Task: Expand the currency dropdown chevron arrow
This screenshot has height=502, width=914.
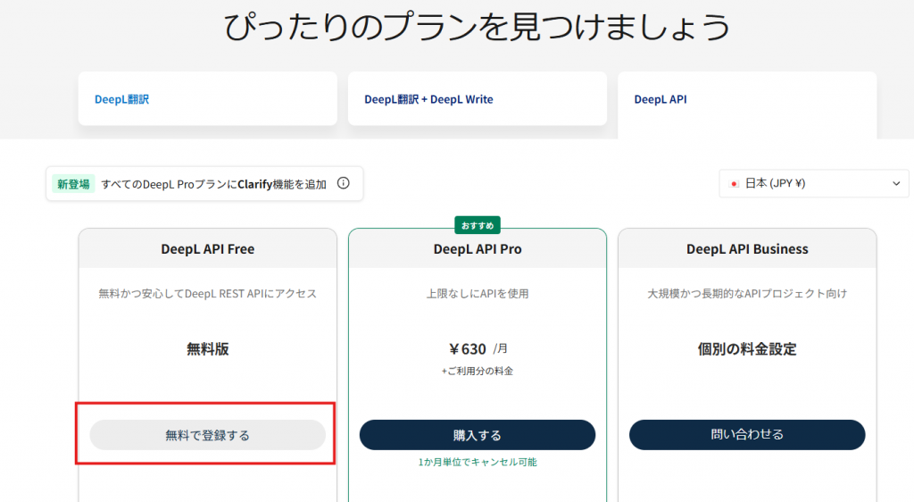Action: tap(896, 184)
